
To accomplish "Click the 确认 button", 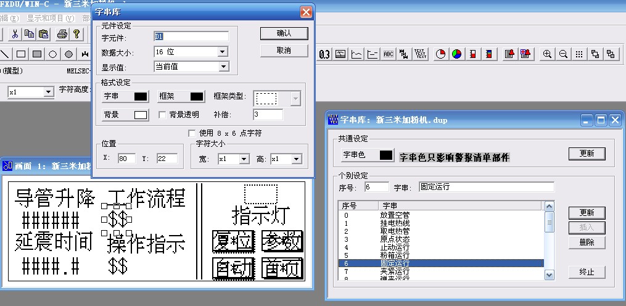I will (x=284, y=33).
